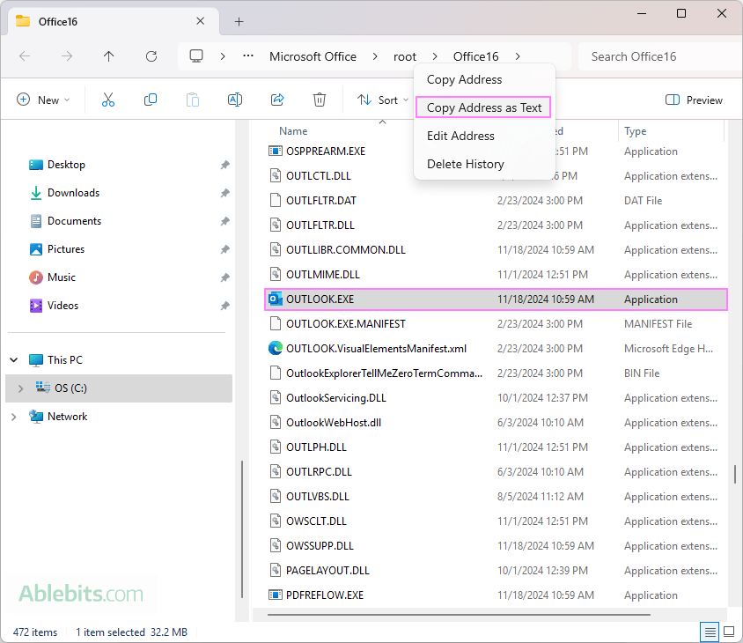Sort by the Name column header
The height and width of the screenshot is (643, 743).
pyautogui.click(x=293, y=131)
